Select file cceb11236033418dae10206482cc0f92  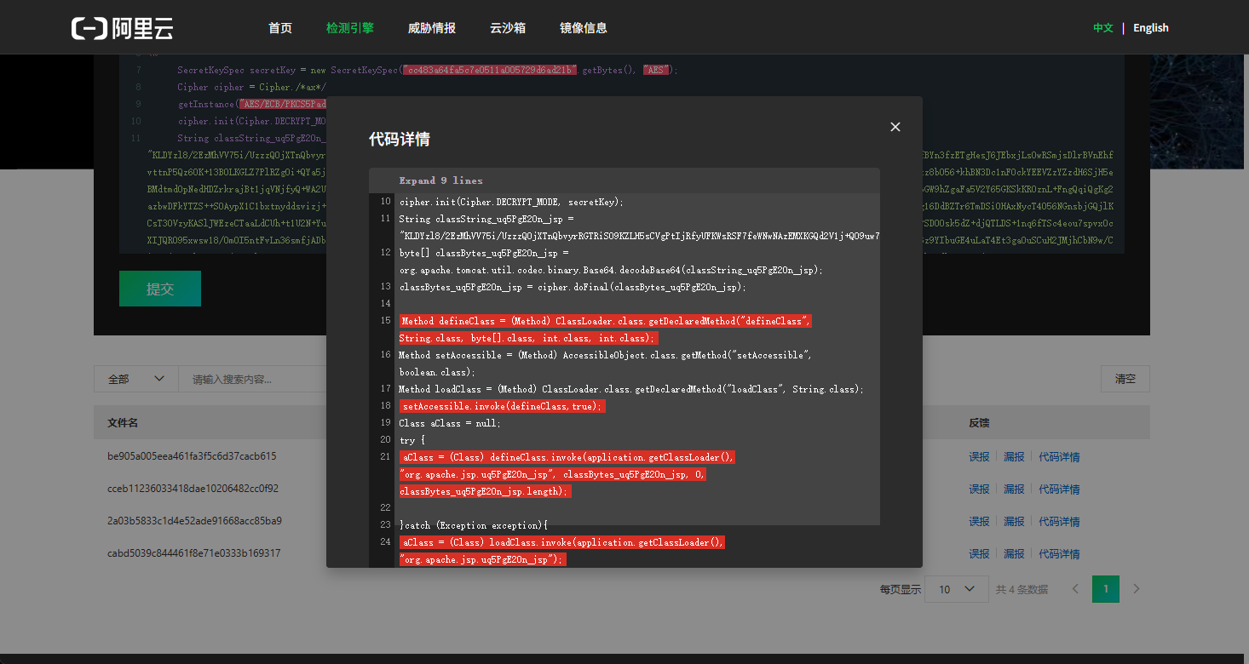[x=193, y=489]
